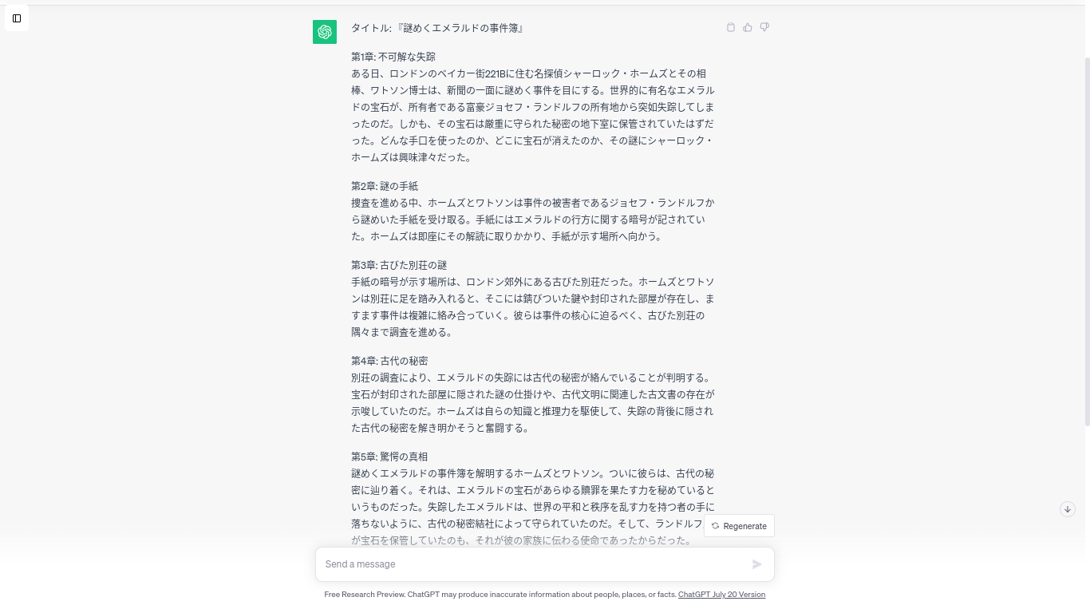Click the title line 『謎めくエメラルドの事件簿』
Screen dimensions: 1090x613
tap(437, 28)
